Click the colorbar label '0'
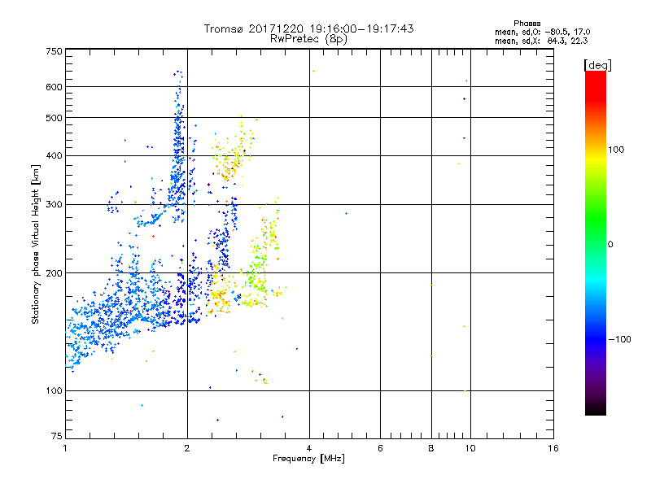This screenshot has width=651, height=488. coord(610,245)
